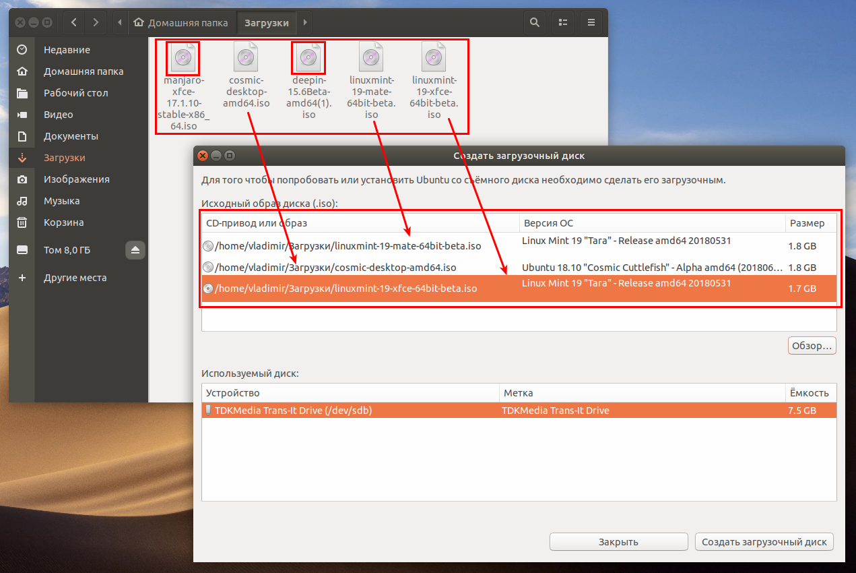Click Создать загрузочный диск button
This screenshot has width=856, height=573.
click(x=764, y=542)
